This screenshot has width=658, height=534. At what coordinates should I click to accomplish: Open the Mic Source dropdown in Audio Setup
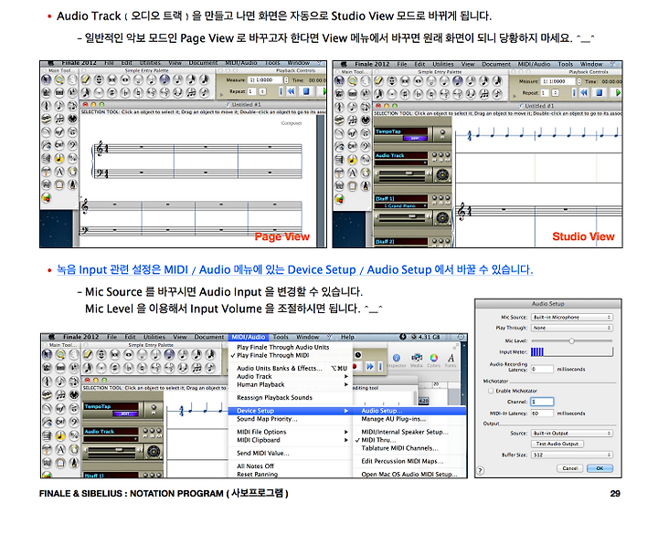pos(572,318)
